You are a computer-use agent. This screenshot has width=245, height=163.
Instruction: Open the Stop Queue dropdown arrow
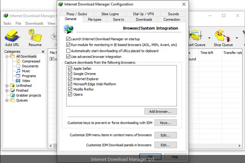point(237,38)
